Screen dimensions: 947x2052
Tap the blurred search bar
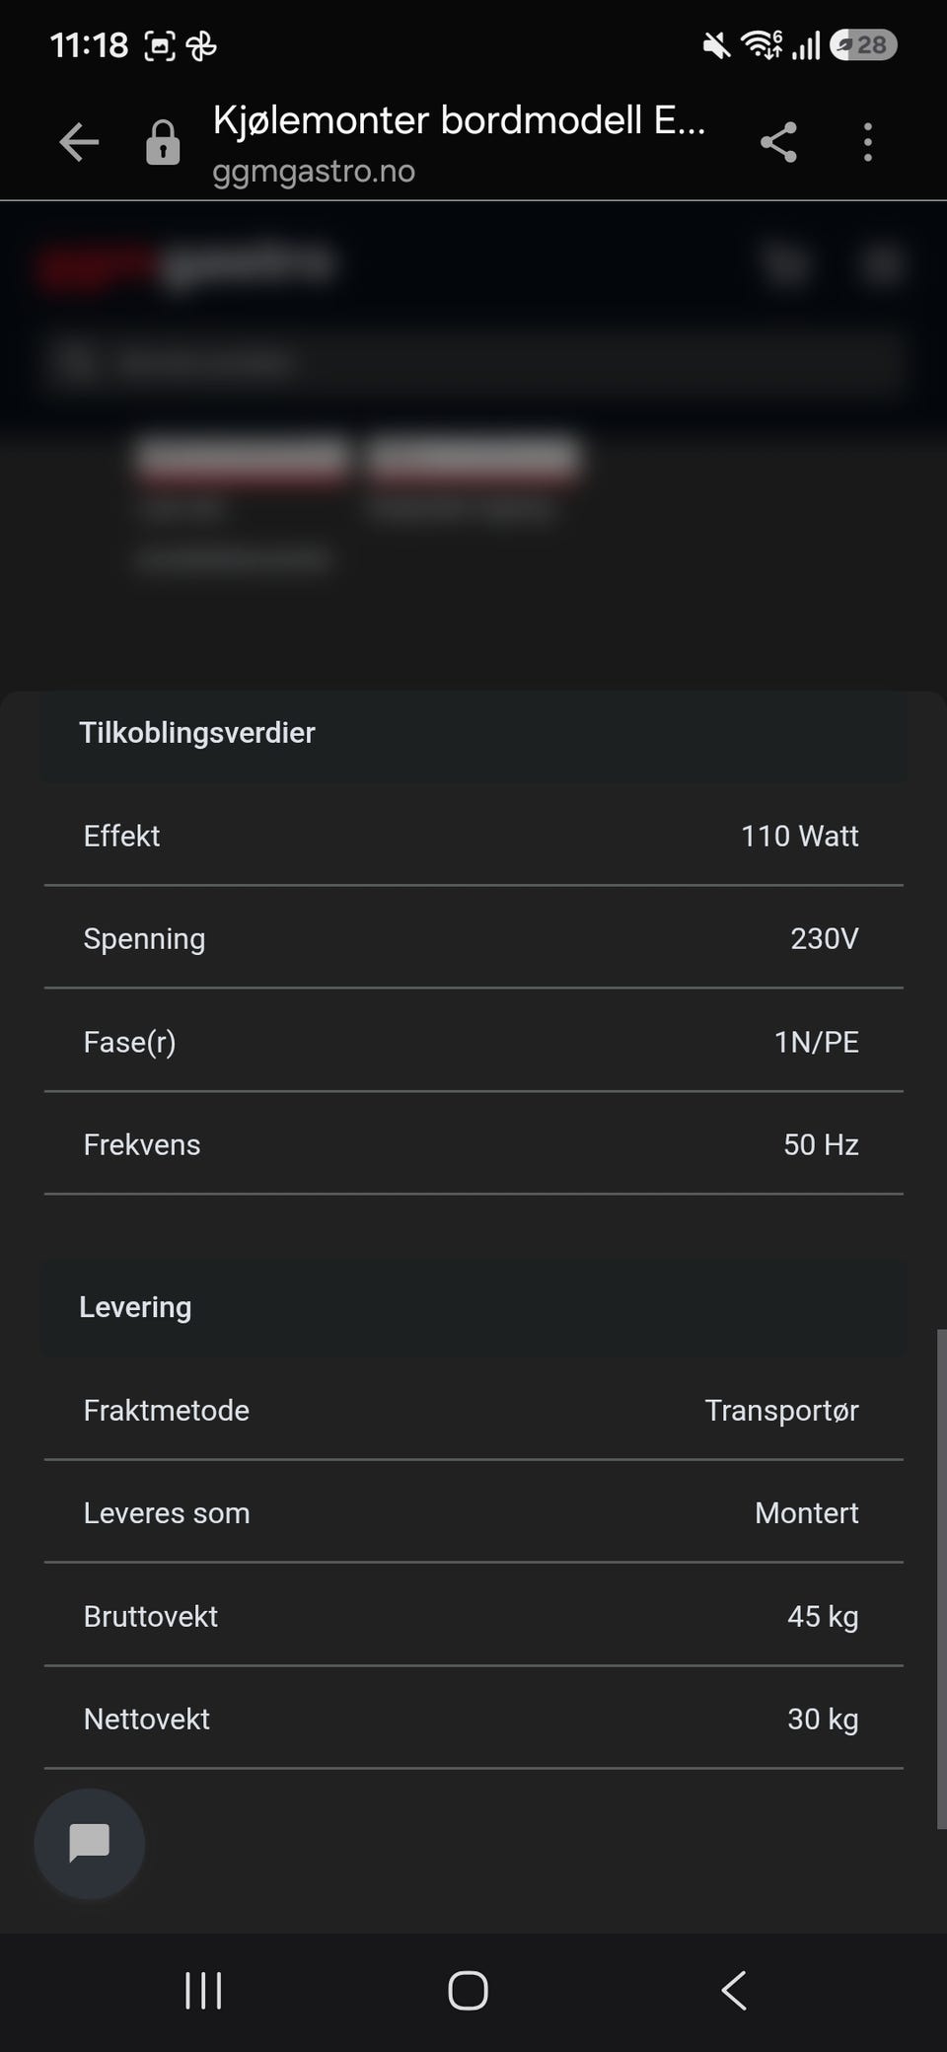[x=473, y=363]
